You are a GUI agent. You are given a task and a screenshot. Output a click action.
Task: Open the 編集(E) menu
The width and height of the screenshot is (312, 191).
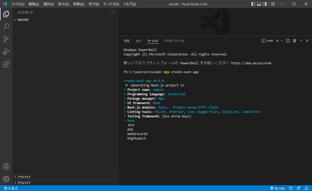click(x=34, y=4)
